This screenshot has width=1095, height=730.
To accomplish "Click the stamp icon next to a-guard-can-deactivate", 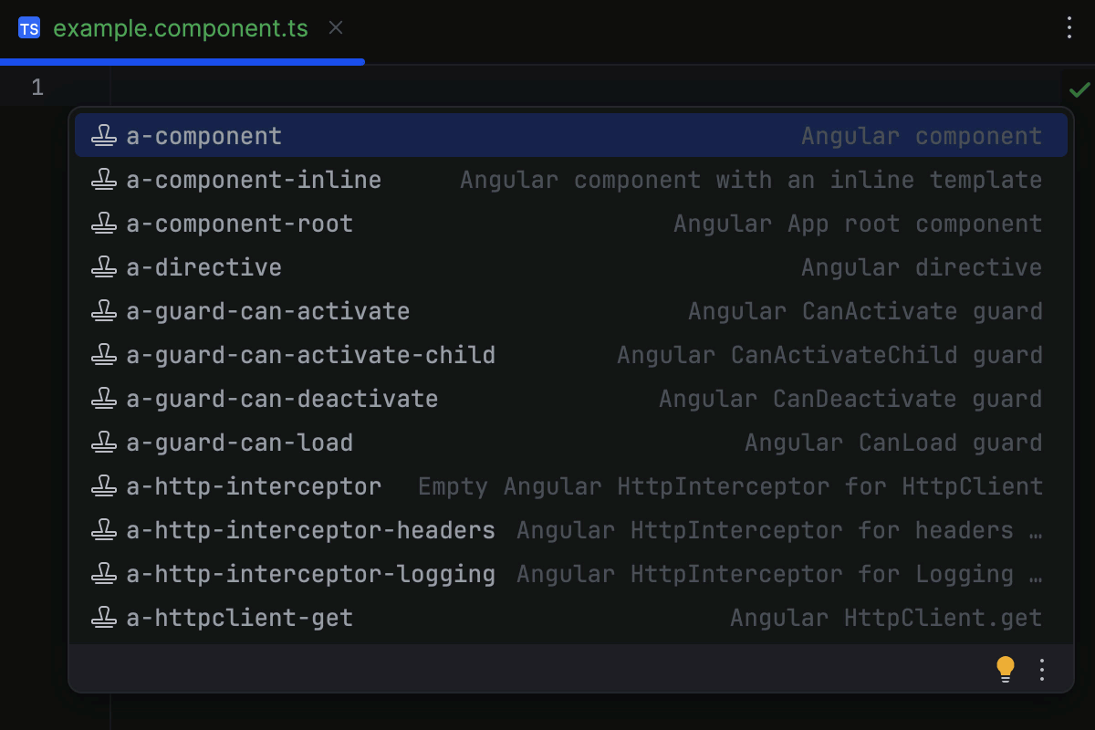I will pyautogui.click(x=103, y=398).
